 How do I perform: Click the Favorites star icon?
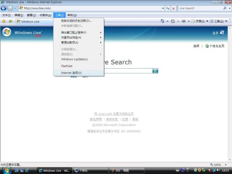click(x=4, y=21)
